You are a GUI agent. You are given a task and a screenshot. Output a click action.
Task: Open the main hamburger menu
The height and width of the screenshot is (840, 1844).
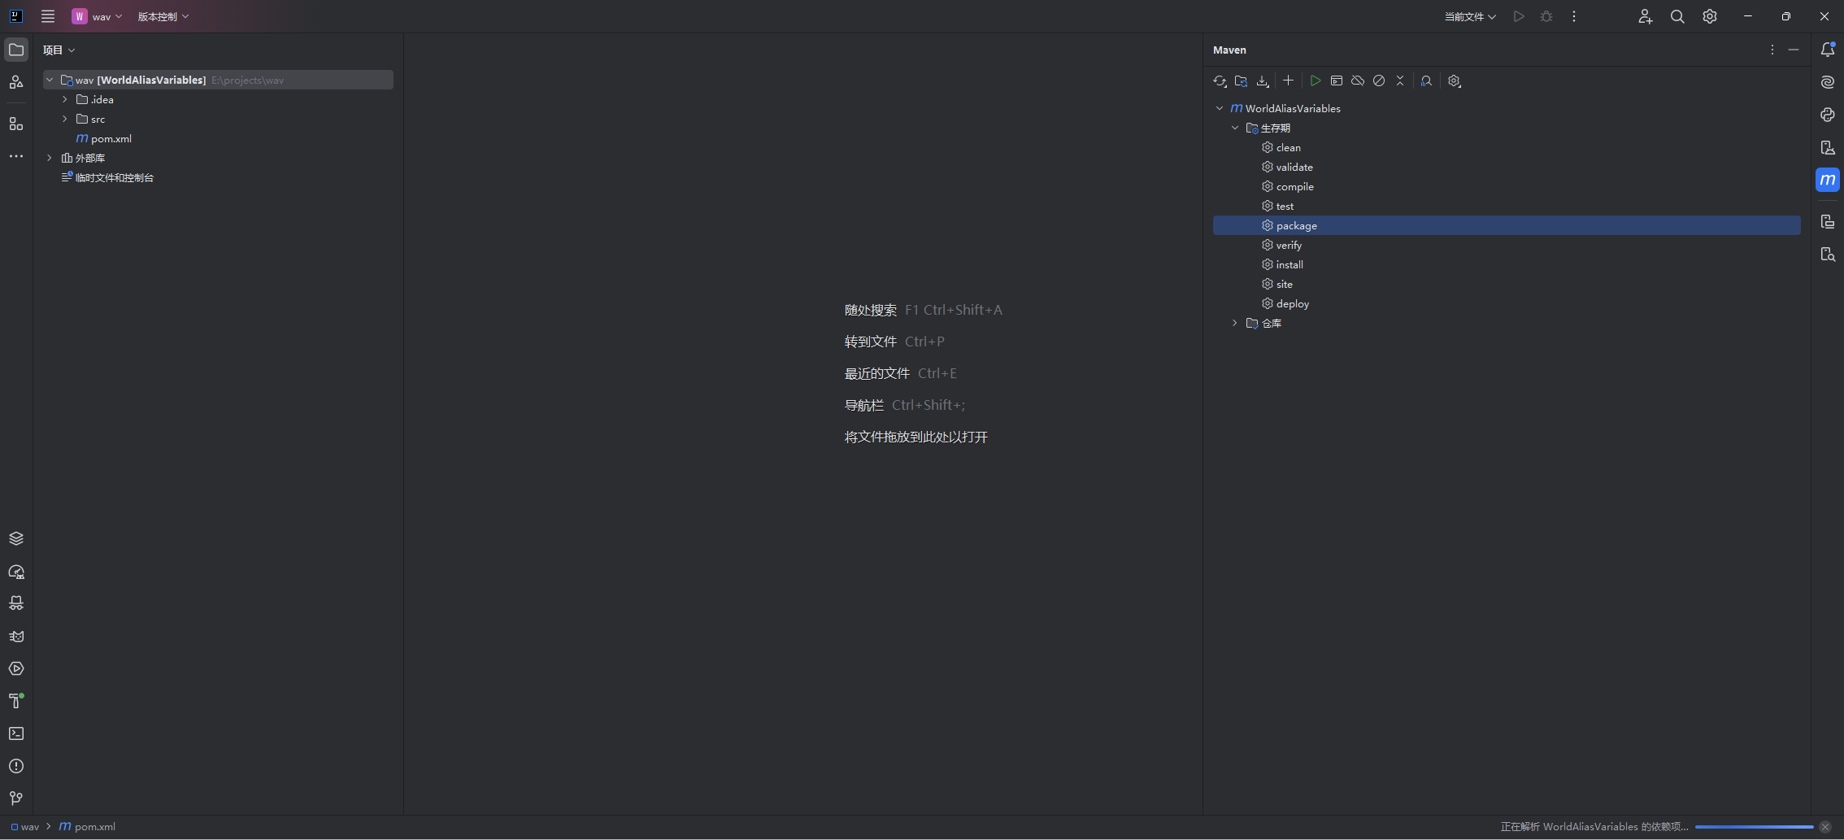pyautogui.click(x=48, y=16)
